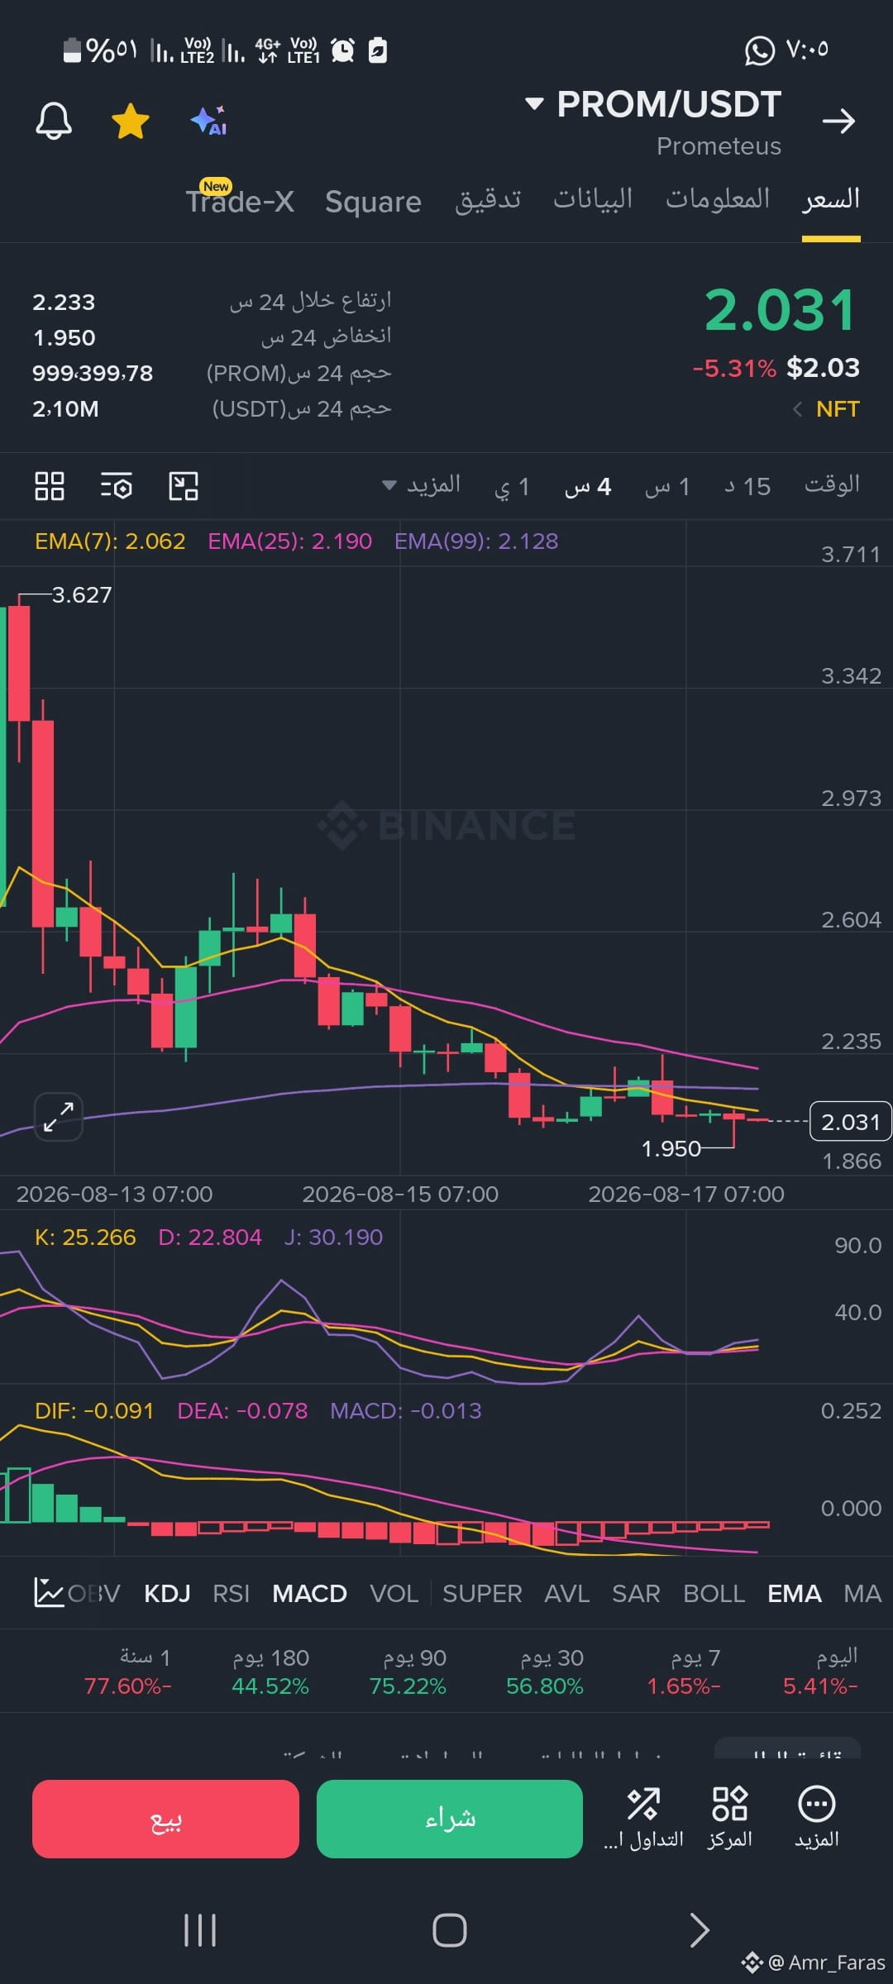Screen dimensions: 893x1984
Task: Open the تدقيق tab
Action: click(x=488, y=200)
